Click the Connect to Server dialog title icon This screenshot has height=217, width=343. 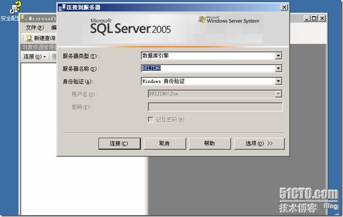[x=62, y=8]
